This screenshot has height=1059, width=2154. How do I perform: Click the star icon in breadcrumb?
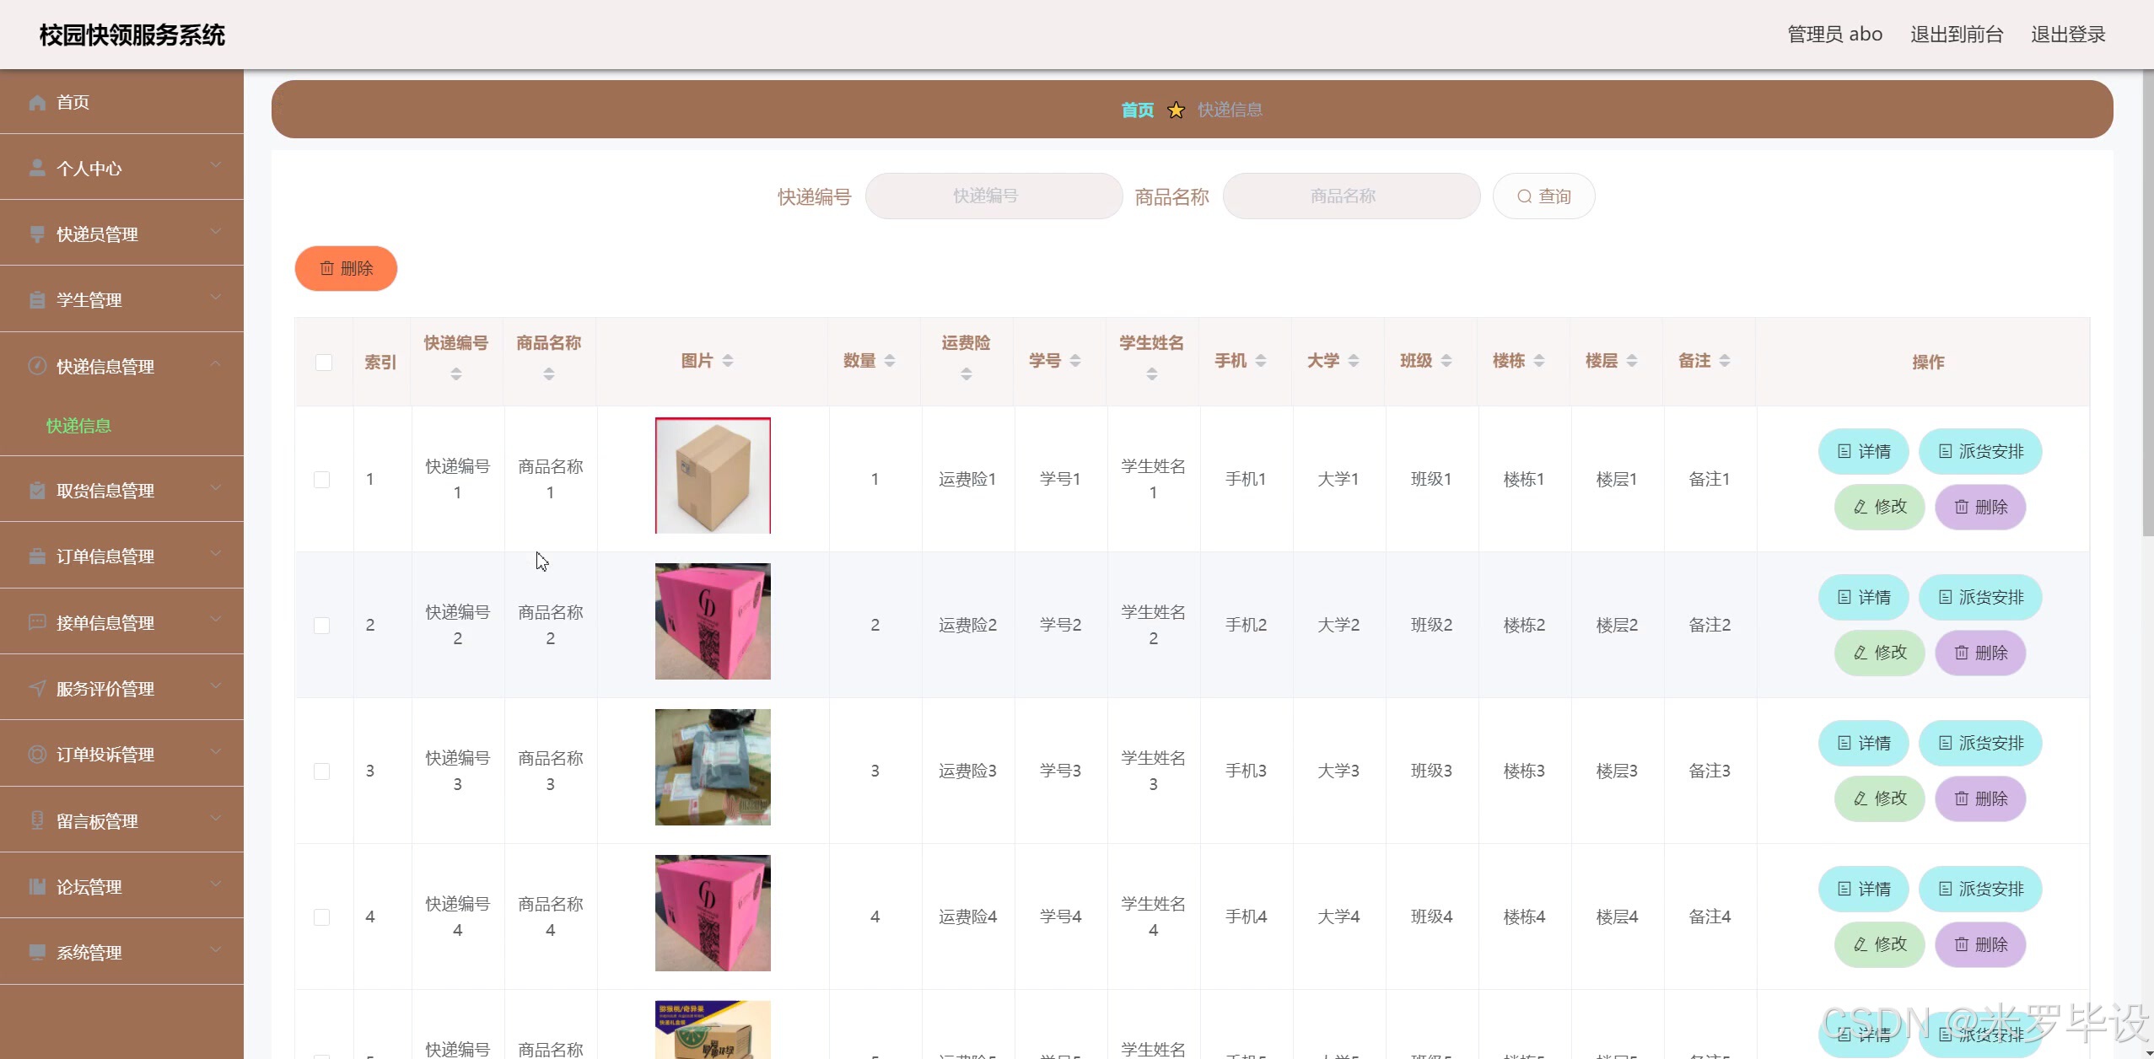pyautogui.click(x=1176, y=110)
